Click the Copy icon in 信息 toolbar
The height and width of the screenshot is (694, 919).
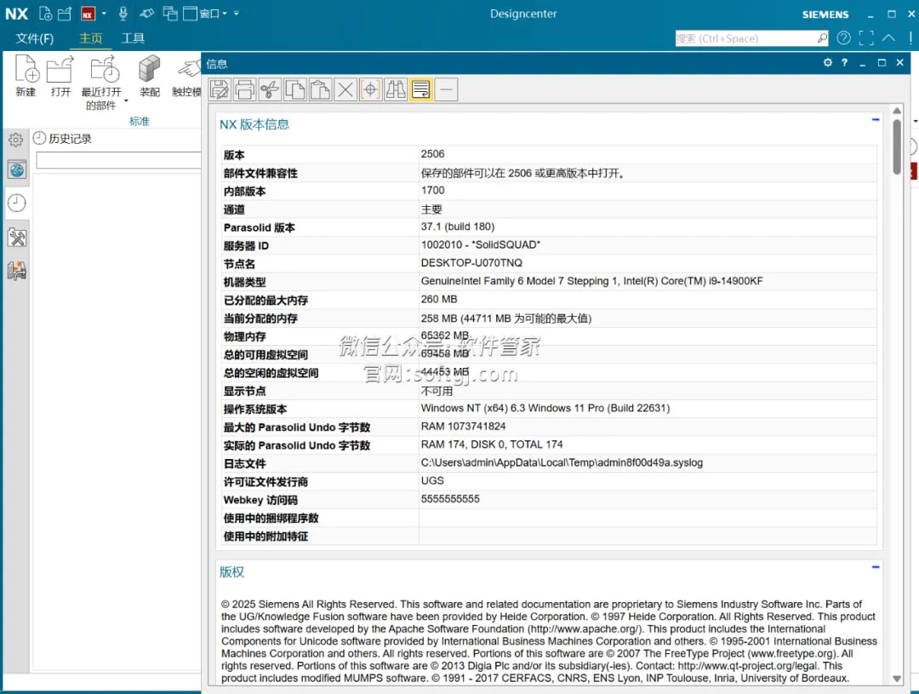point(295,89)
